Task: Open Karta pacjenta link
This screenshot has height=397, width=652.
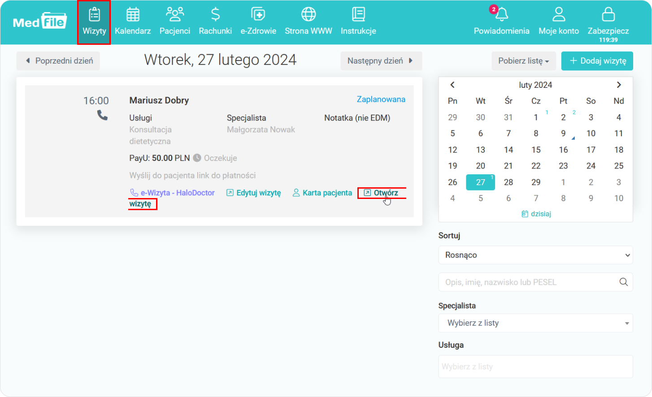Action: point(322,193)
